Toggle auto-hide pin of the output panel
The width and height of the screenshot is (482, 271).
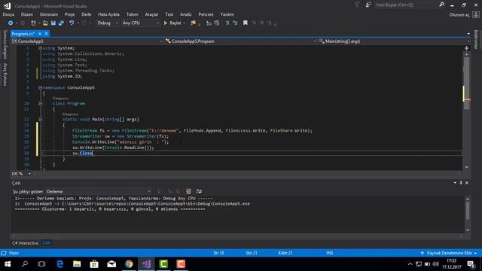(x=461, y=183)
